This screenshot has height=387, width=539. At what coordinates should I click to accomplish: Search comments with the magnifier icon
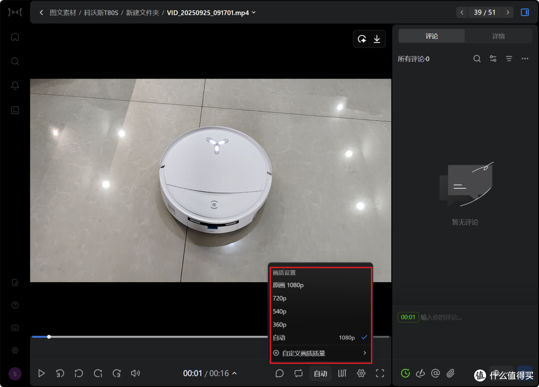coord(477,59)
